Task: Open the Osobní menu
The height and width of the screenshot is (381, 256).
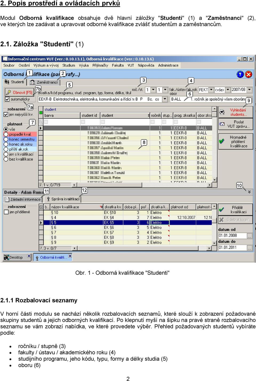Action: [24, 65]
